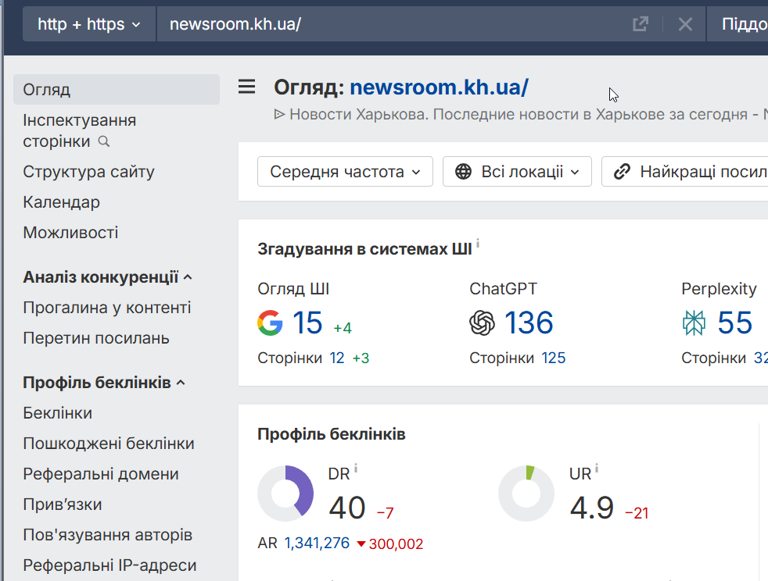Open Структура сайту in the sidebar

[88, 172]
